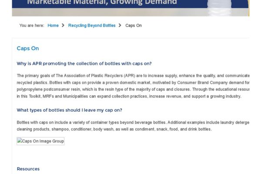Image resolution: width=261 pixels, height=174 pixels.
Task: Click the broken Caps On Image Group image
Action: 40,141
